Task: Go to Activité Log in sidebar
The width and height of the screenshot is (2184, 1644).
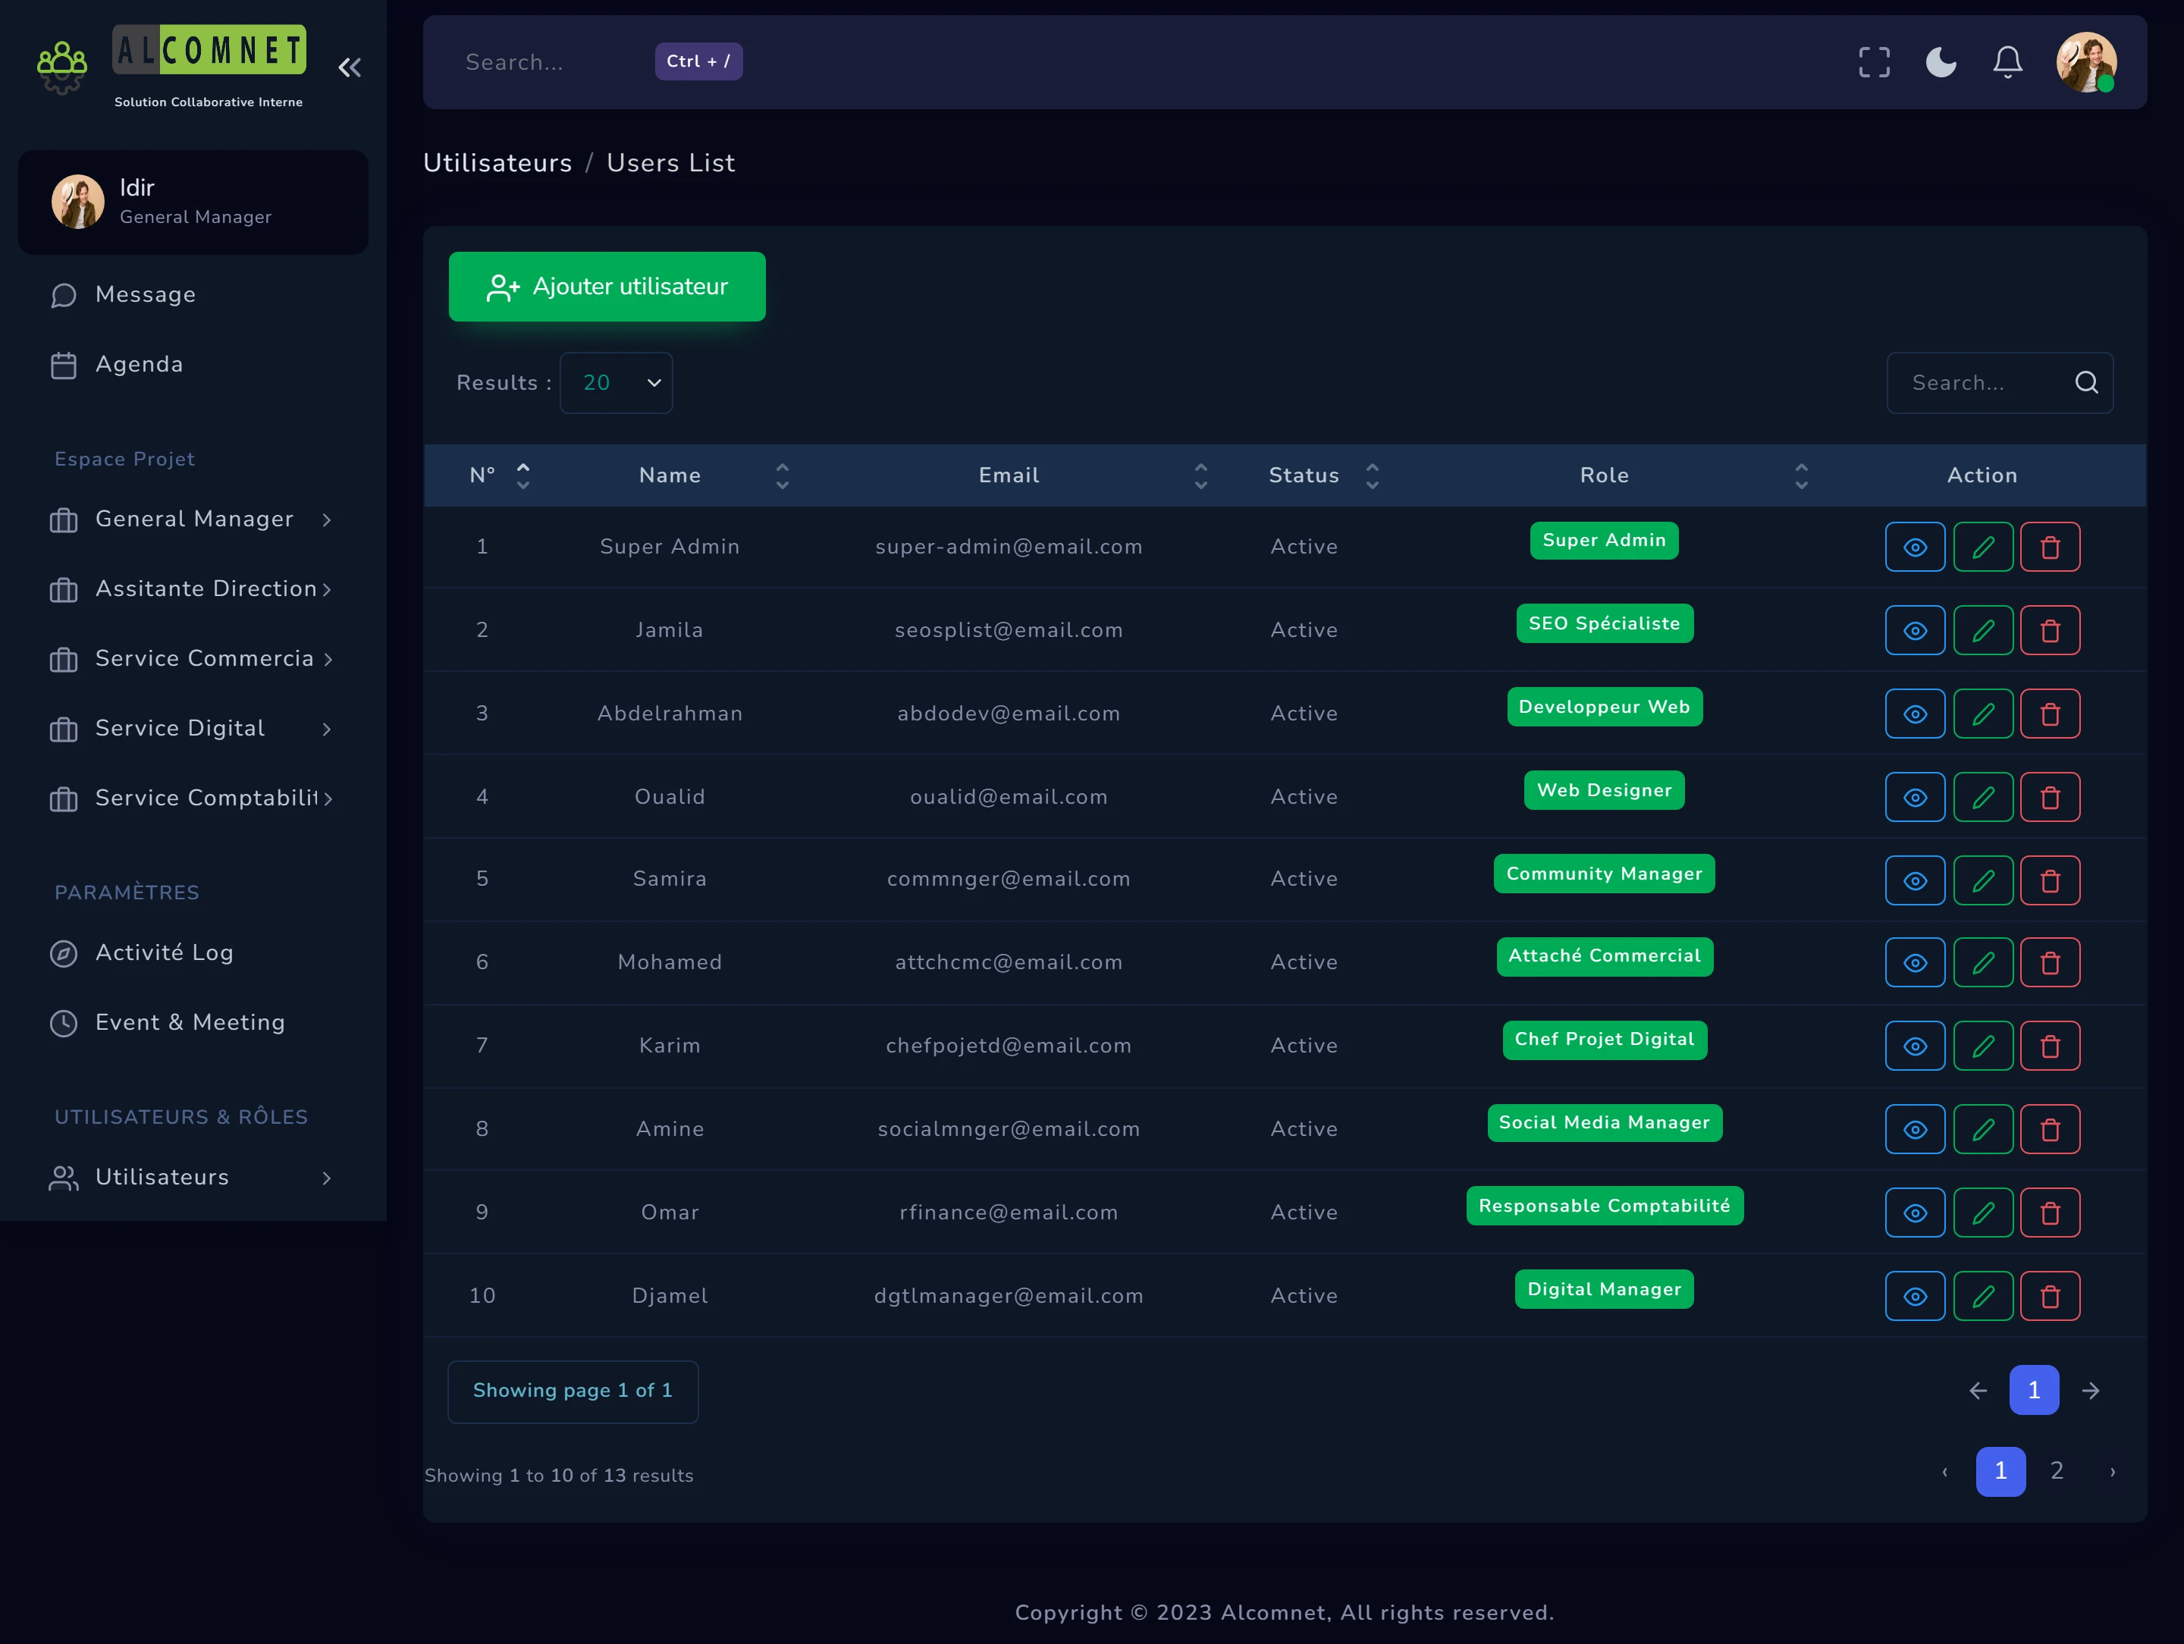Action: [164, 953]
